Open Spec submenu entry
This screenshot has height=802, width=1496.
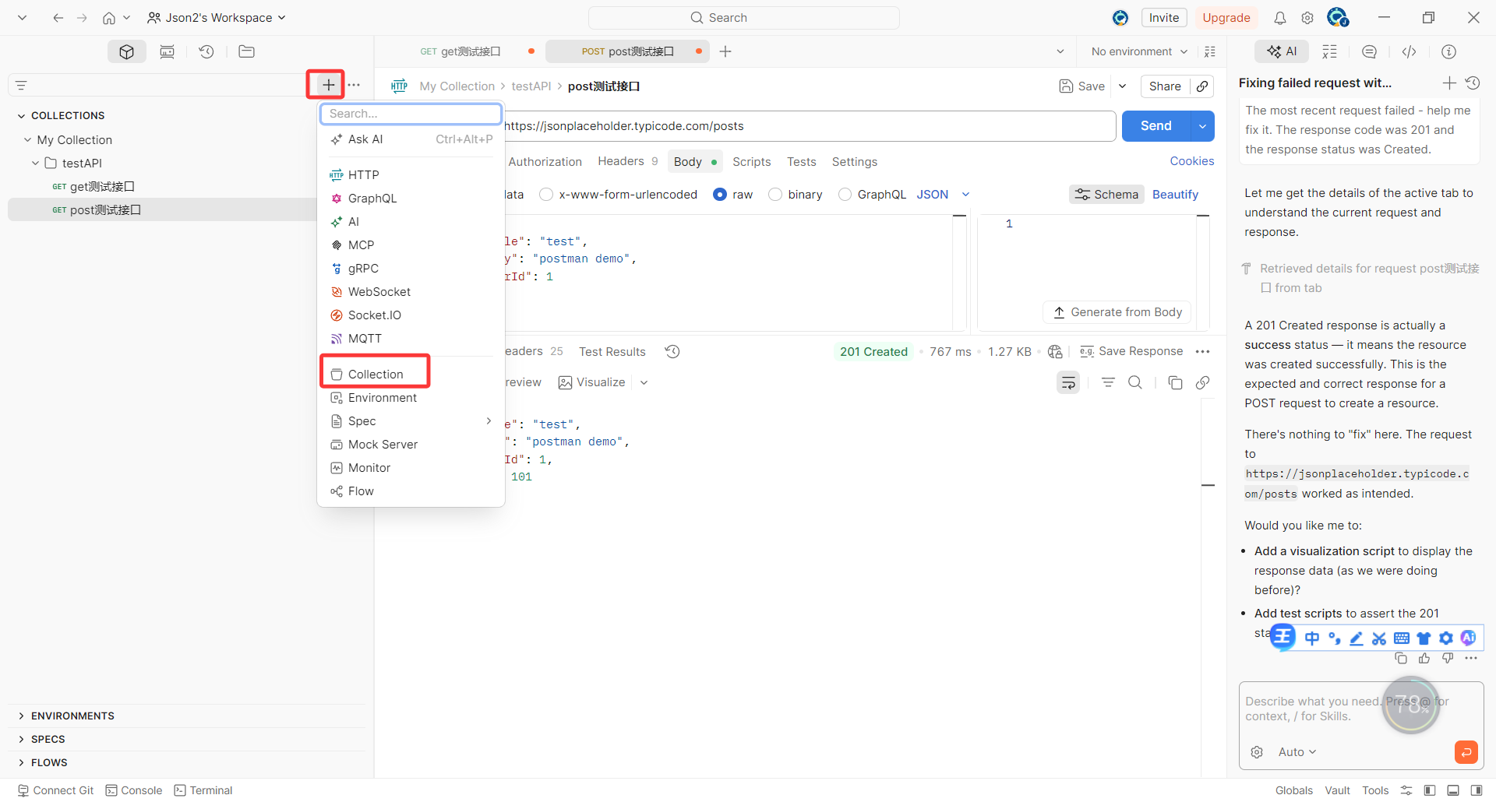tap(411, 421)
